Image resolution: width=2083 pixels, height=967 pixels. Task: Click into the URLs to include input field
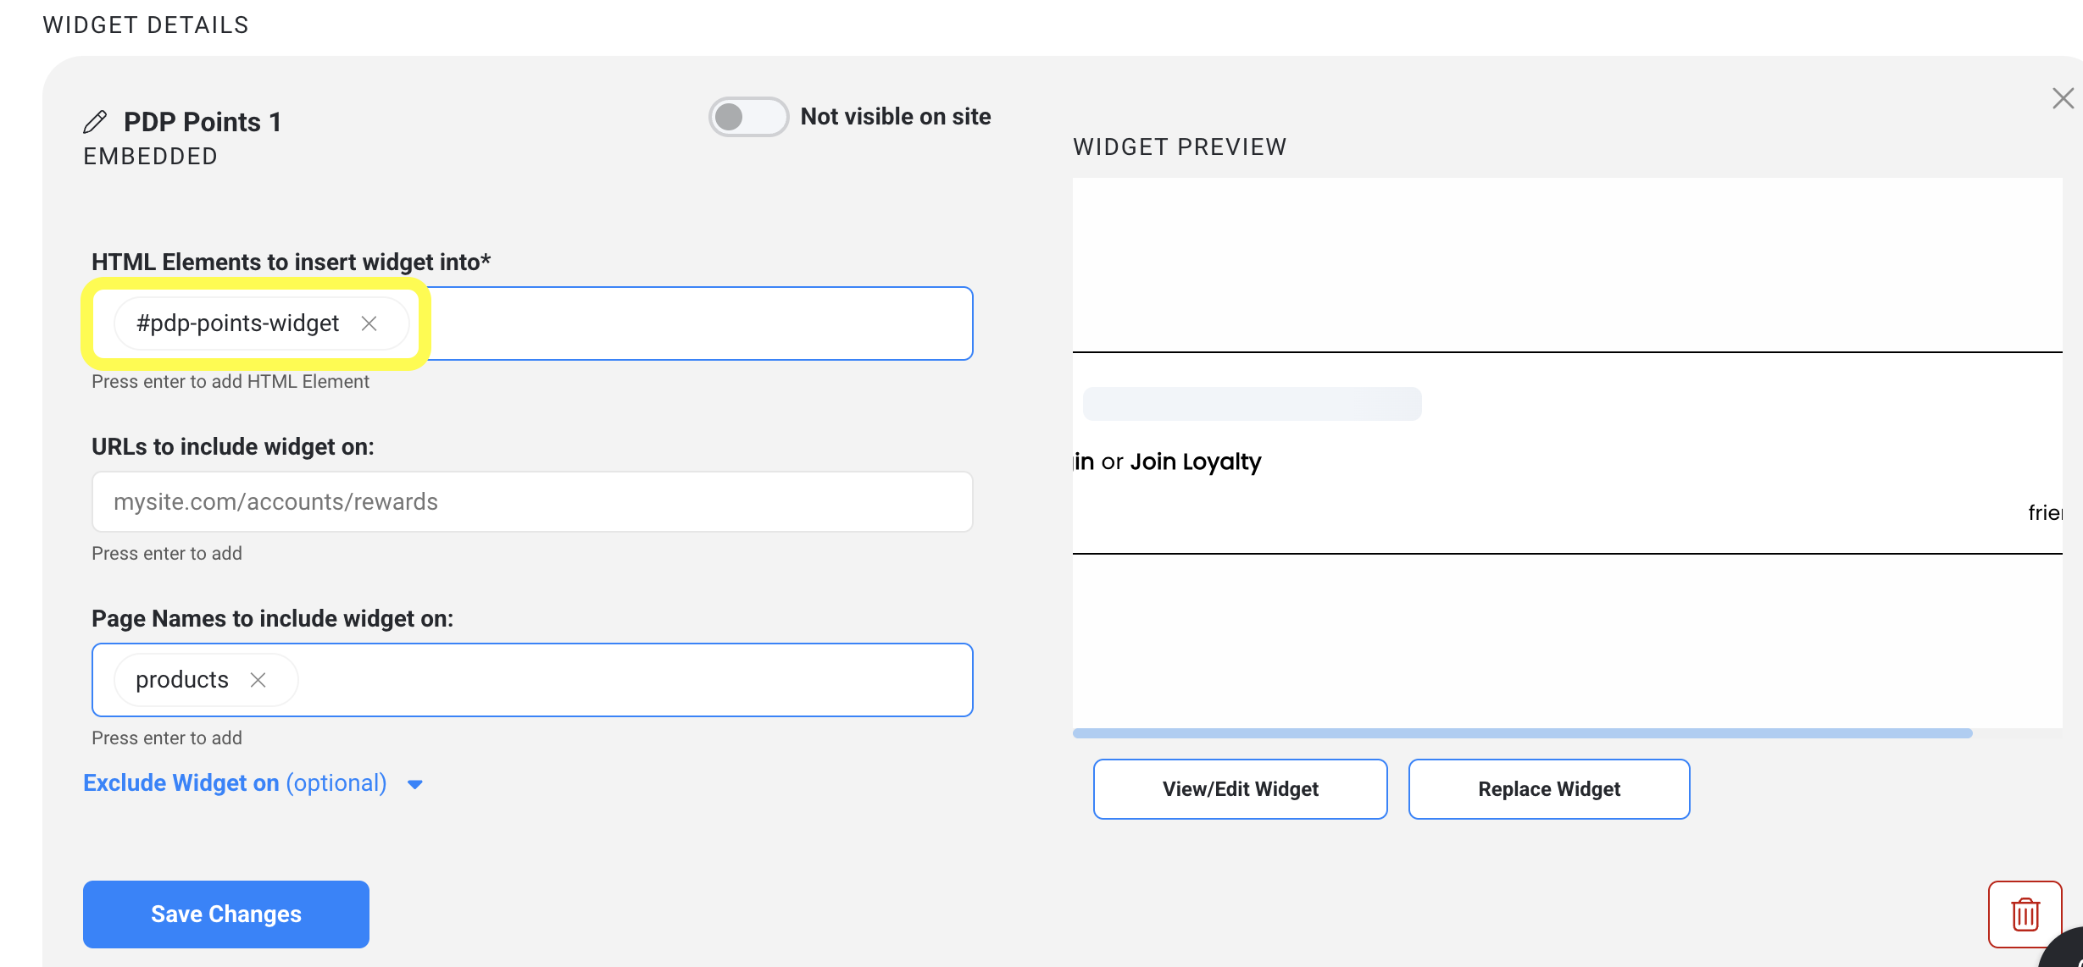[532, 502]
